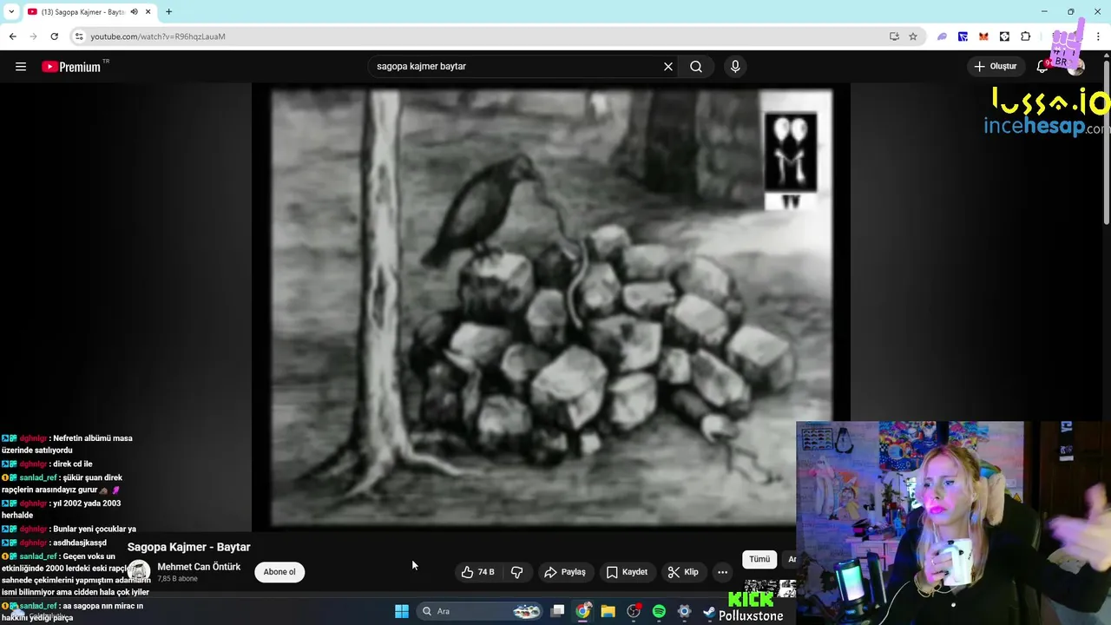View site information icon in address bar
The height and width of the screenshot is (625, 1111).
(79, 36)
